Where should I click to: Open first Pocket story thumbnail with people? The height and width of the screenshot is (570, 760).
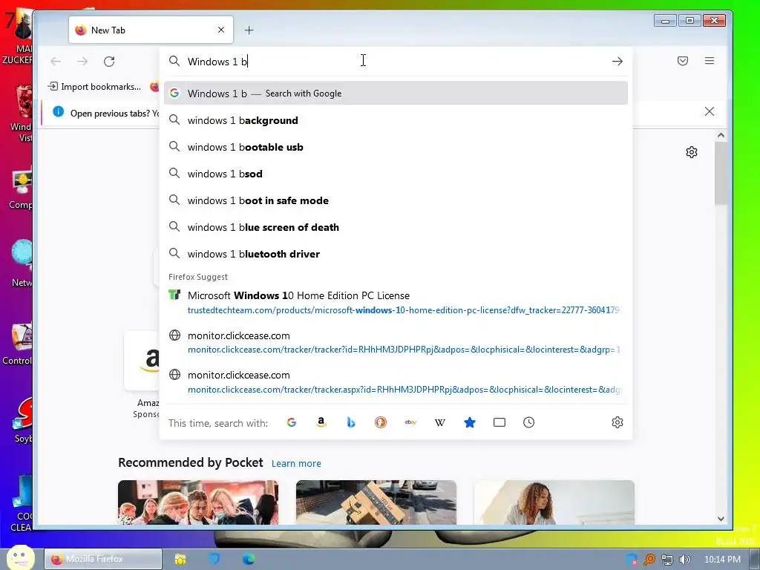pyautogui.click(x=198, y=502)
